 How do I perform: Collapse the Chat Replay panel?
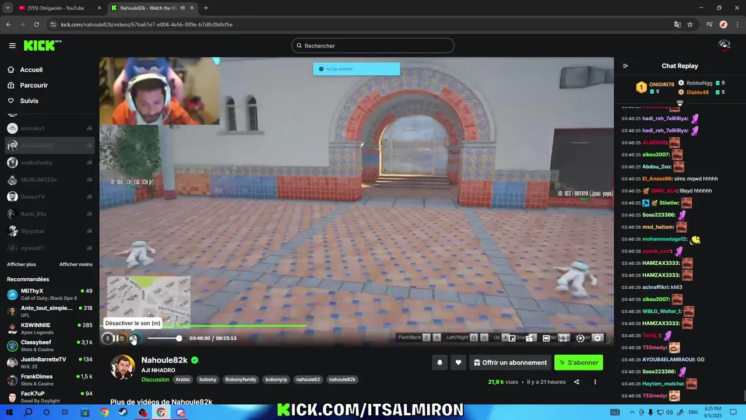(625, 66)
